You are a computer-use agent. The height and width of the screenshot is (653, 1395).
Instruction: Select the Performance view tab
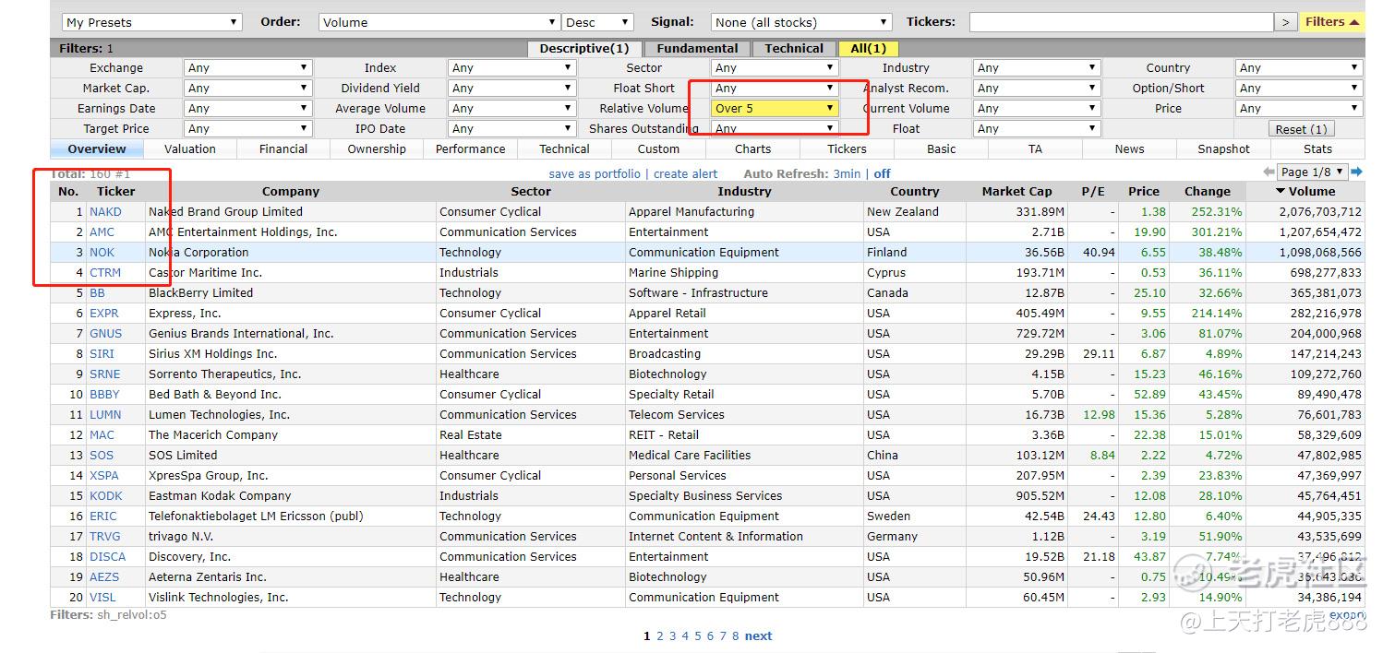pos(471,148)
